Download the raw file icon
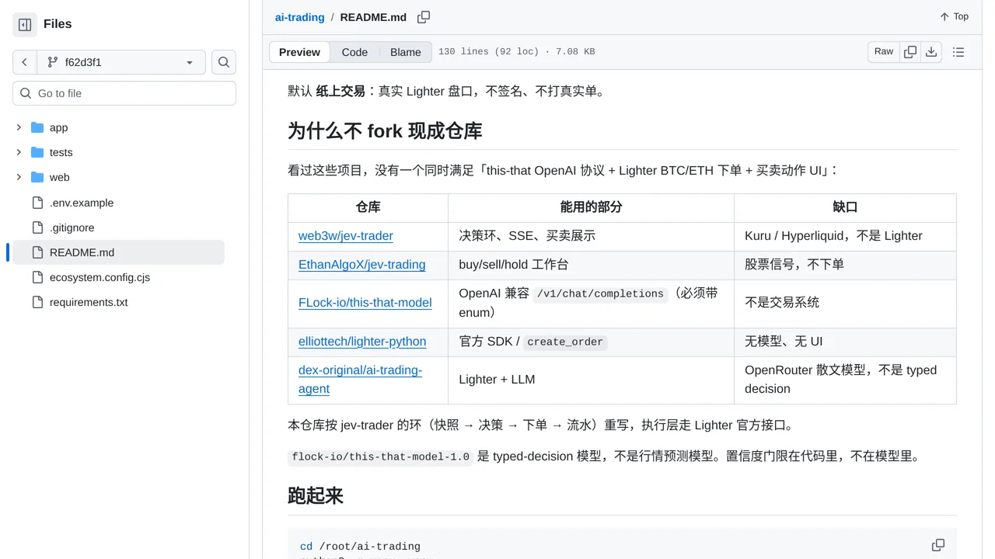This screenshot has width=995, height=559. (931, 52)
